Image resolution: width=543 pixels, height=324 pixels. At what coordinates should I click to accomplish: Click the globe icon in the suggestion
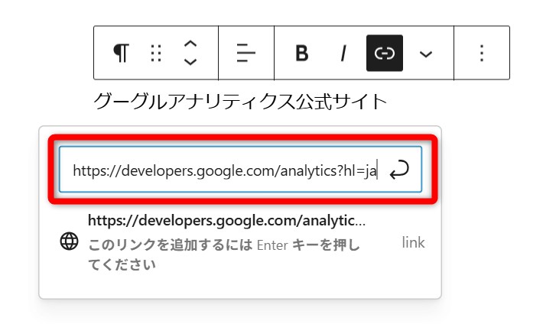coord(70,241)
